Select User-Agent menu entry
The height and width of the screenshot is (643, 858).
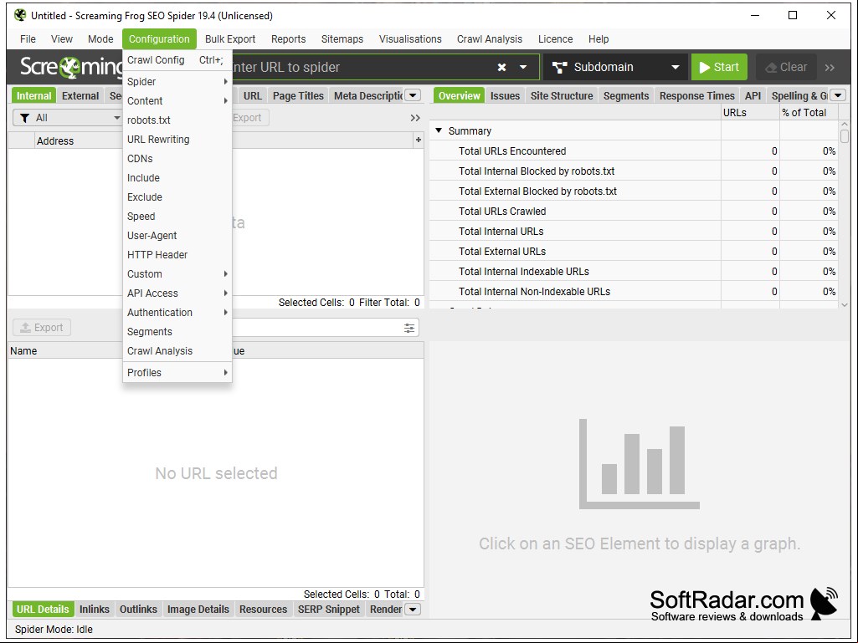[x=177, y=236]
